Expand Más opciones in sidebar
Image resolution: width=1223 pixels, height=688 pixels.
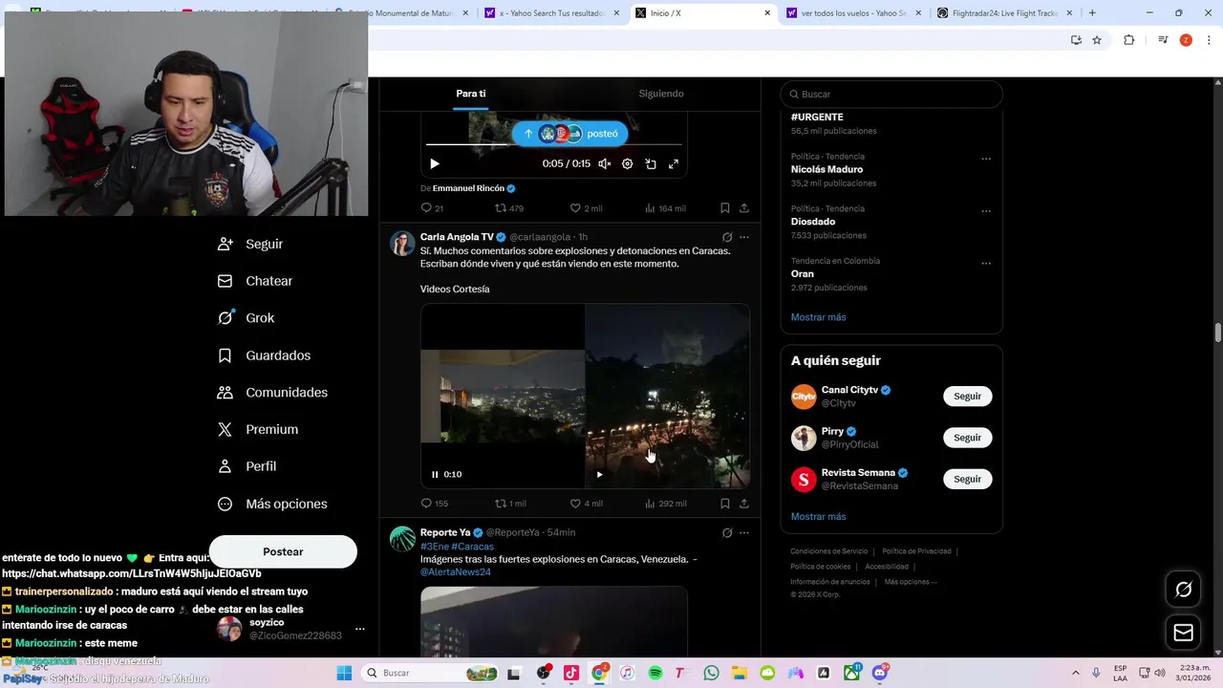click(272, 504)
